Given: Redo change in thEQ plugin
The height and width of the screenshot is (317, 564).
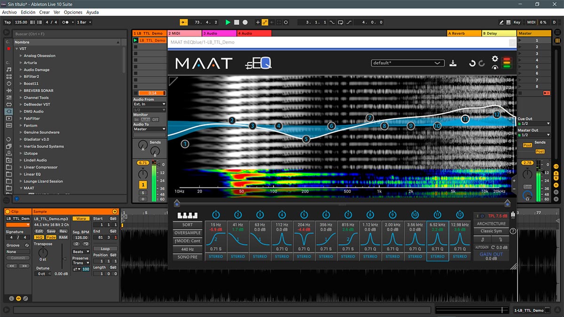Looking at the screenshot, I should tap(482, 63).
